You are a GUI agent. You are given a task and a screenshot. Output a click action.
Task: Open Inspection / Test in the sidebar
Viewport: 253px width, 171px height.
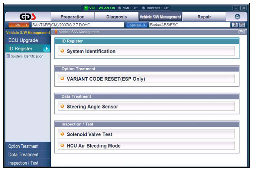click(x=28, y=163)
